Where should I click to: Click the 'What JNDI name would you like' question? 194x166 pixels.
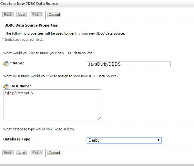coord(61,76)
